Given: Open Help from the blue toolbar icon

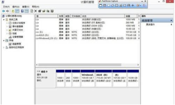Looking at the screenshot, I should tap(22, 11).
